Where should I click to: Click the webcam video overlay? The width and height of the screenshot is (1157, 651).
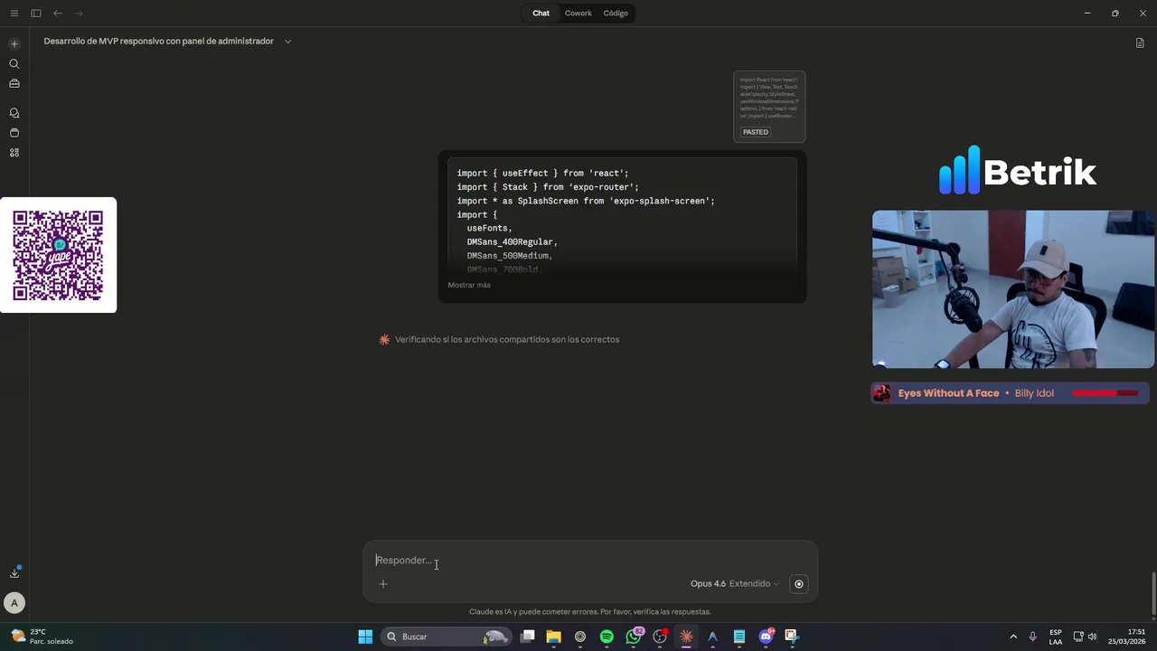coord(1013,289)
